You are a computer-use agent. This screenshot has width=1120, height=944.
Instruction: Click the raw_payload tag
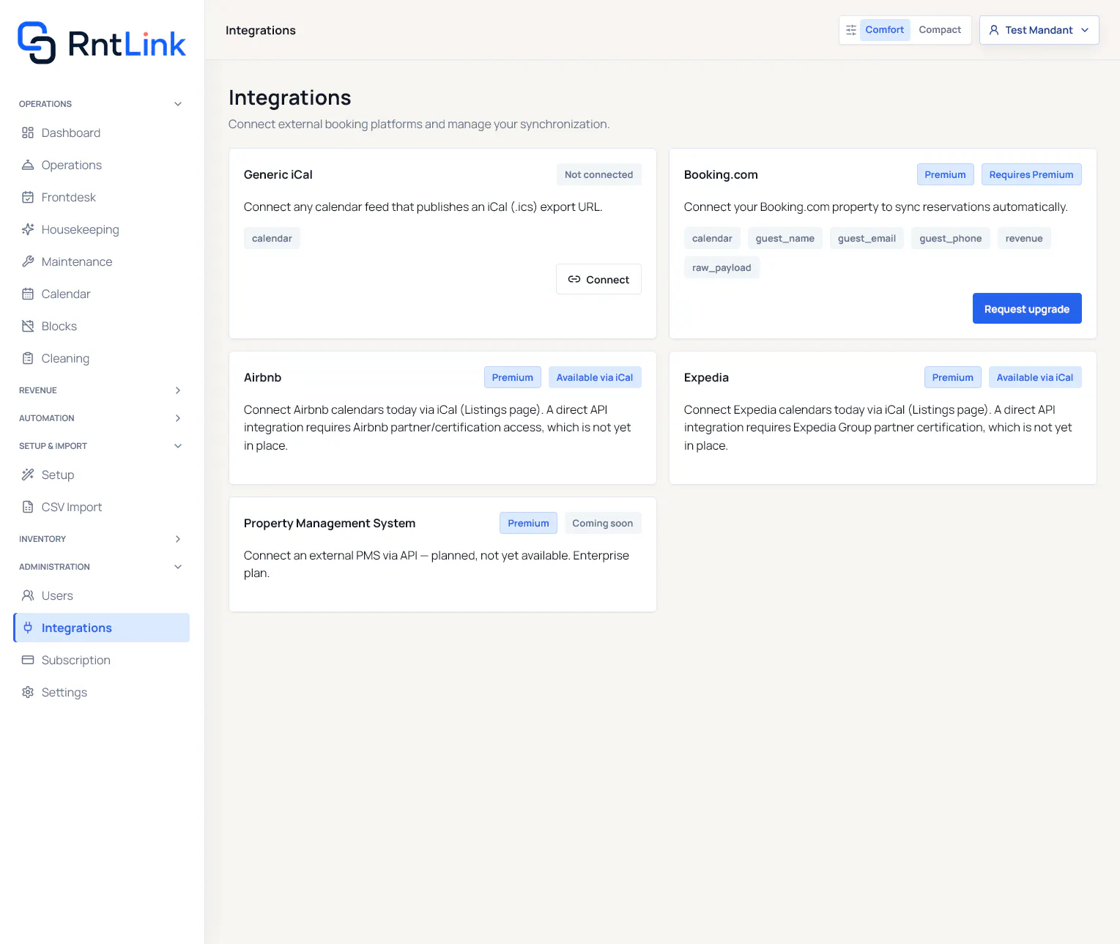coord(722,267)
